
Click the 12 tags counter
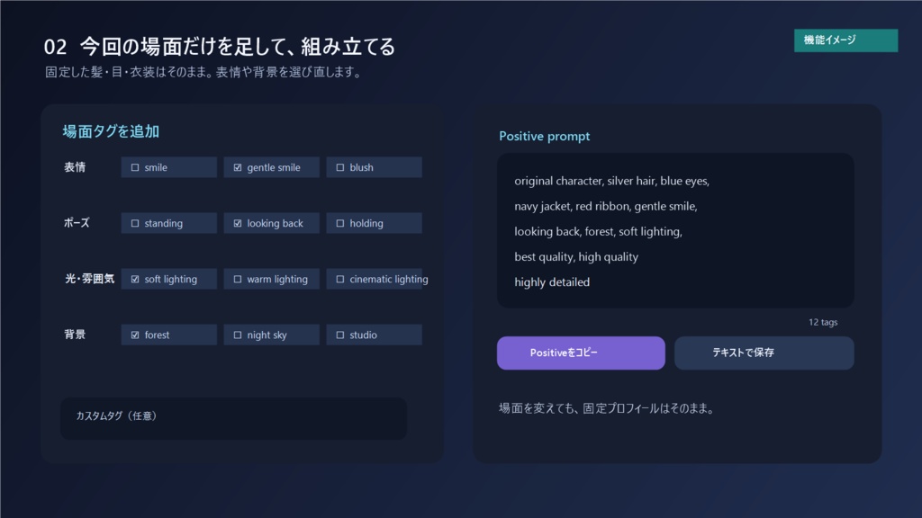(x=823, y=323)
